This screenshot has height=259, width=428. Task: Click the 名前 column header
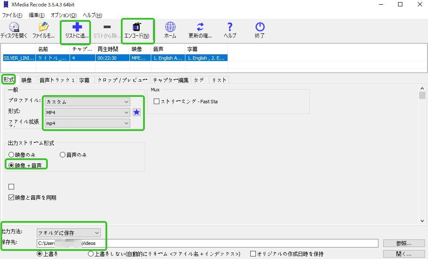point(53,49)
